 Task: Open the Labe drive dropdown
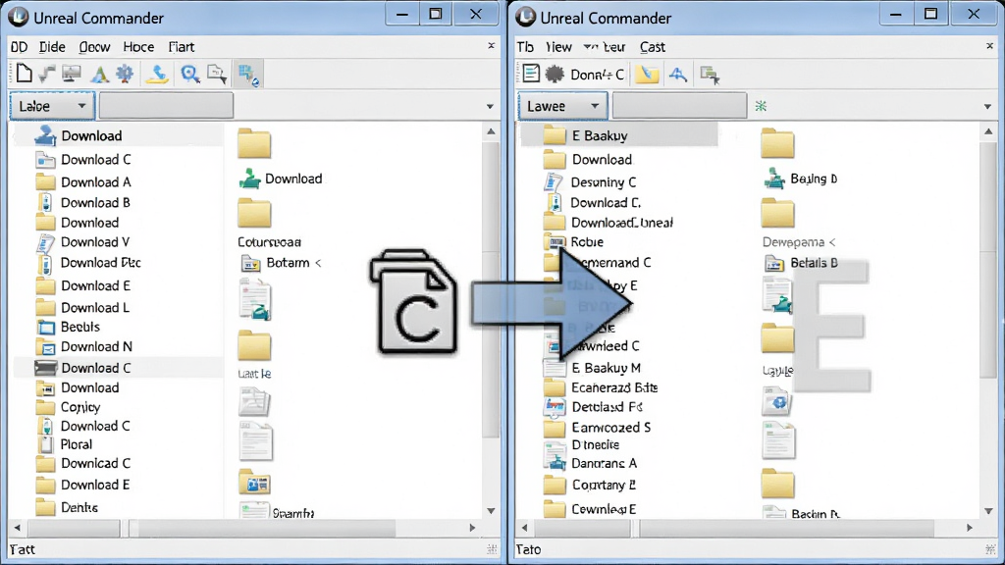[x=52, y=106]
